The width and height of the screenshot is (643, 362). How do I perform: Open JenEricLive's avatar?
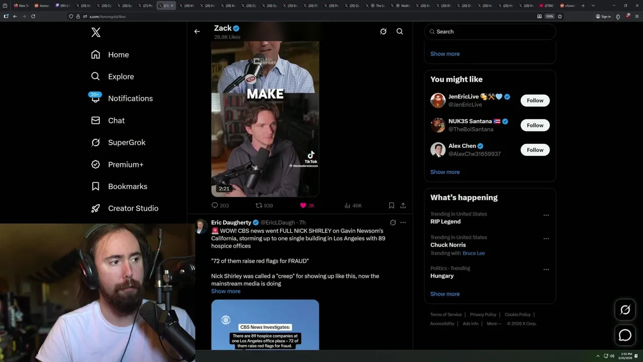(x=438, y=100)
